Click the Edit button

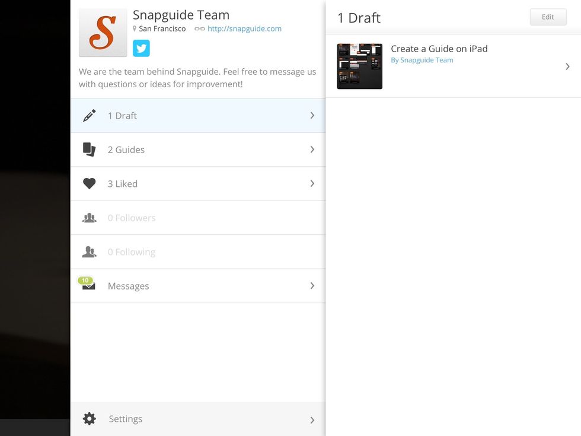[548, 17]
